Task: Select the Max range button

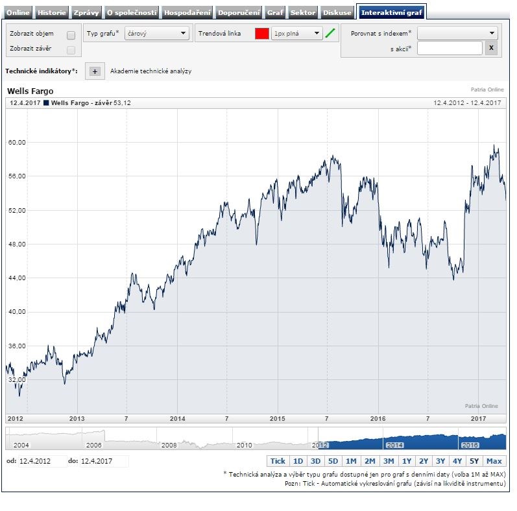Action: coord(494,461)
